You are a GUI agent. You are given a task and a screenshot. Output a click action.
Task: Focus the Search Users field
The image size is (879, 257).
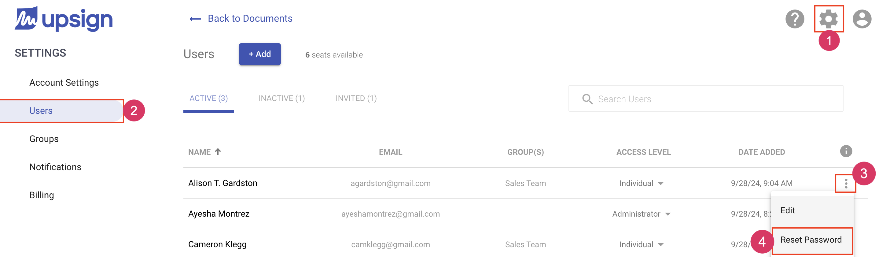pyautogui.click(x=713, y=99)
